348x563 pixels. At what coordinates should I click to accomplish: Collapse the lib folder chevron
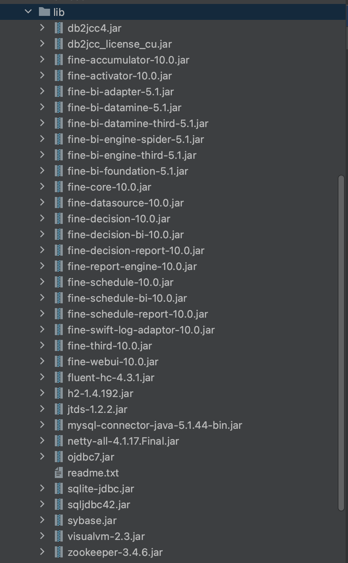click(28, 12)
